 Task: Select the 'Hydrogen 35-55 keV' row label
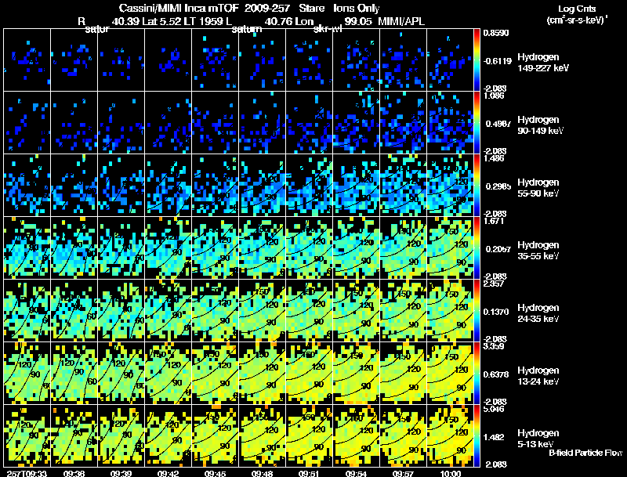(538, 251)
